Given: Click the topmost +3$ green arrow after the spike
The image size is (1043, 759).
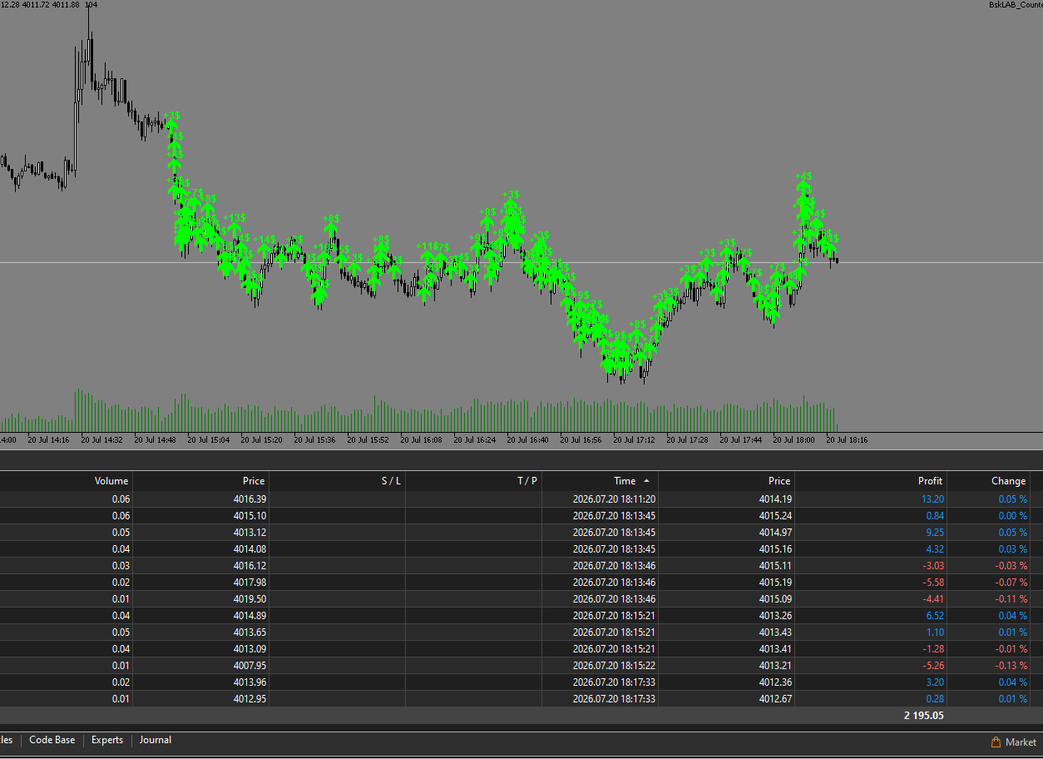Looking at the screenshot, I should pyautogui.click(x=171, y=125).
